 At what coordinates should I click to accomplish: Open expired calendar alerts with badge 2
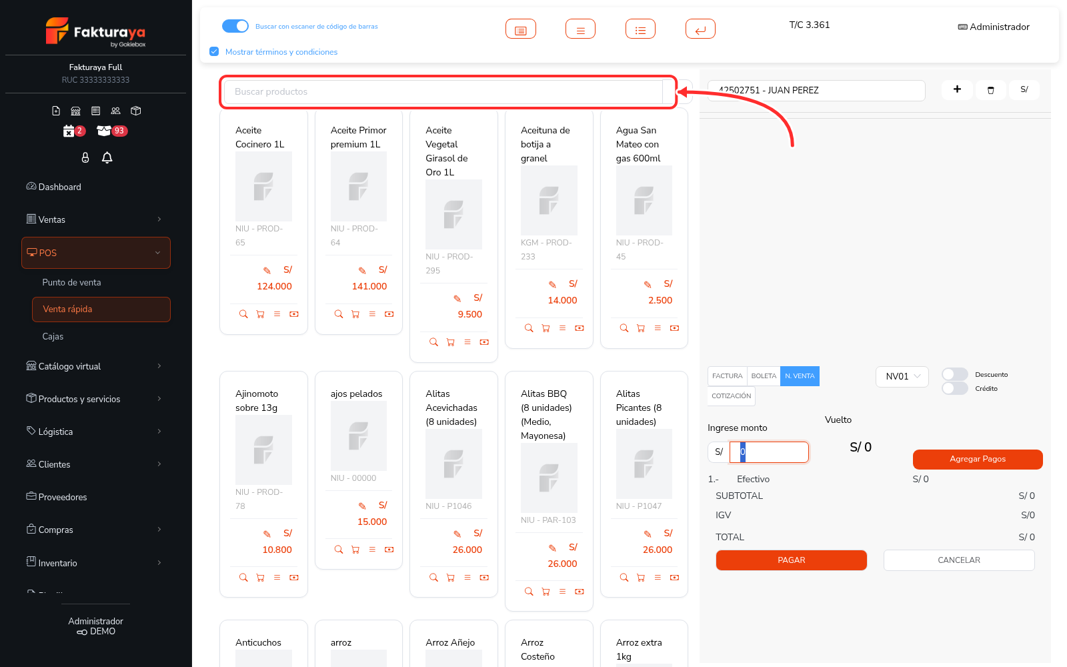[74, 131]
